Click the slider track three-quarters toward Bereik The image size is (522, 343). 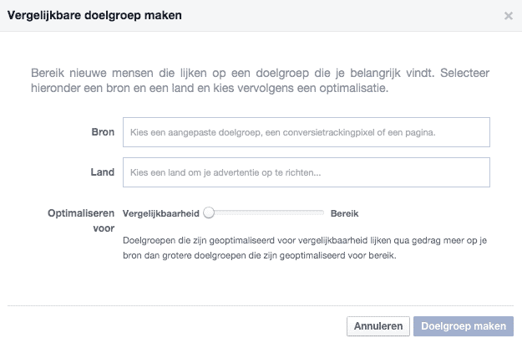pyautogui.click(x=294, y=213)
